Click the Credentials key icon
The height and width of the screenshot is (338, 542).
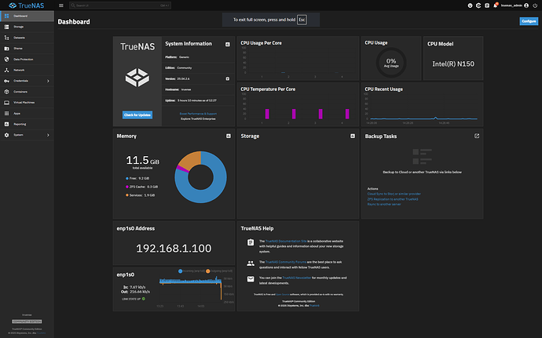[6, 81]
